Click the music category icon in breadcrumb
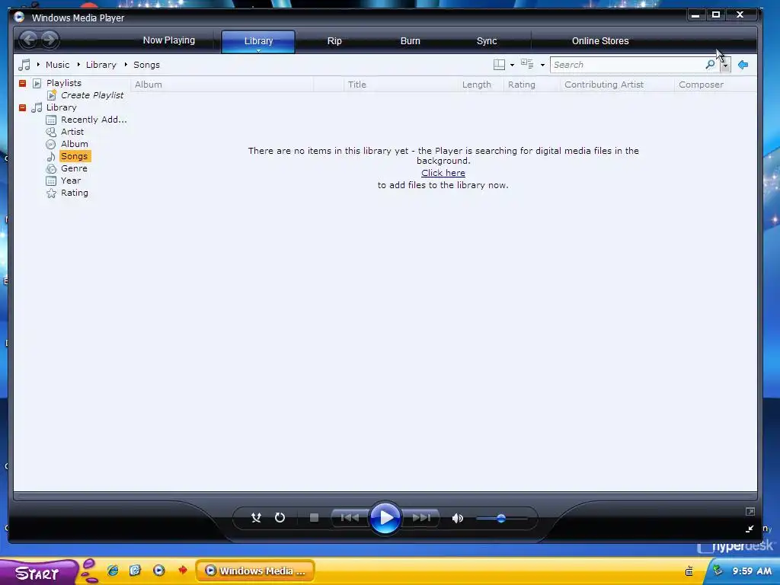The image size is (780, 585). click(24, 65)
